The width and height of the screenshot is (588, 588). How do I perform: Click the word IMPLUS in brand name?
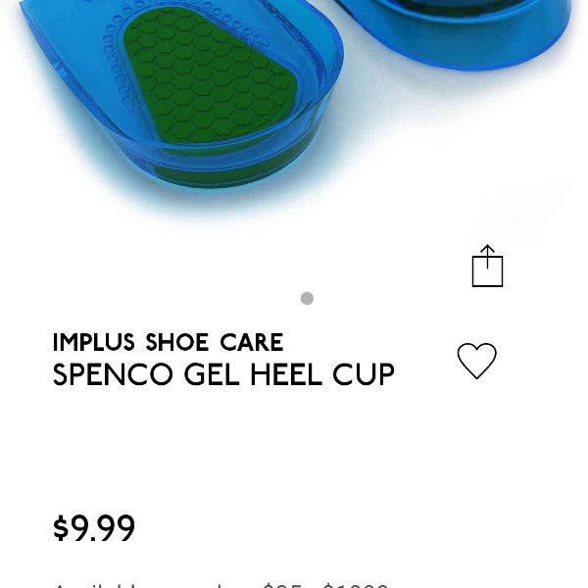[94, 342]
